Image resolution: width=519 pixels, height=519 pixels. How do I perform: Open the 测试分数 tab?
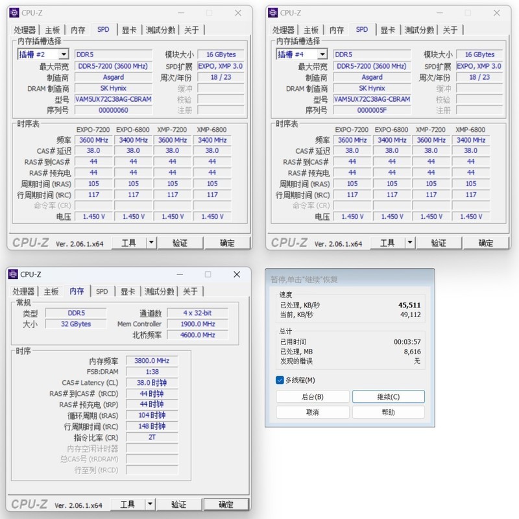click(160, 29)
